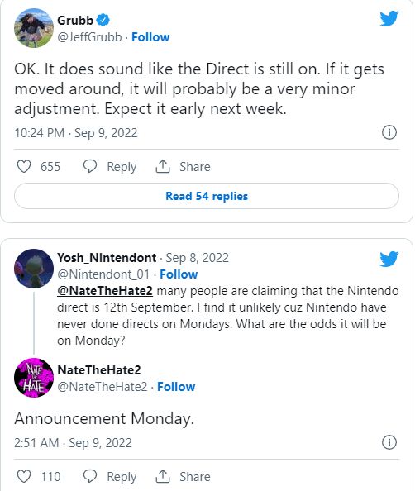Click the share arrow icon on Grubb's tweet

click(x=163, y=166)
